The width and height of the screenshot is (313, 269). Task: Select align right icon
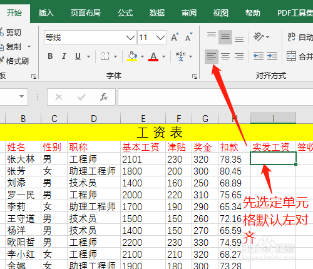[x=239, y=56]
